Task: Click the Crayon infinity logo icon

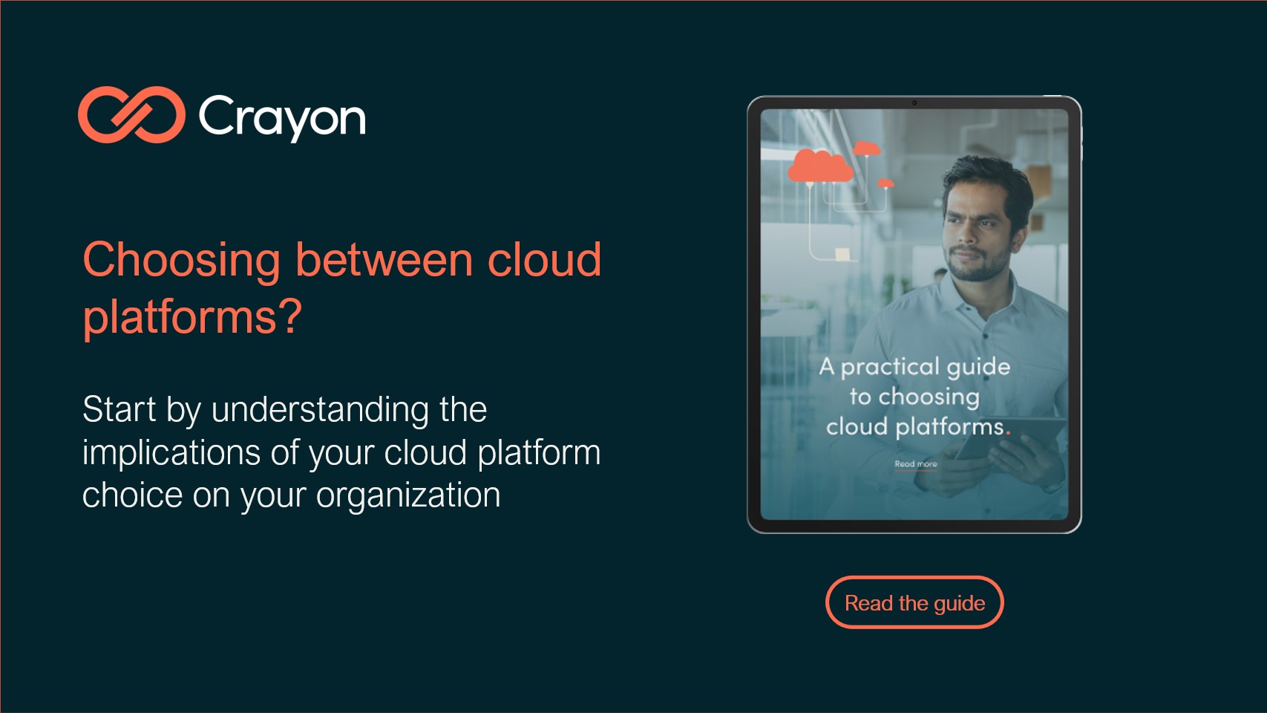Action: 131,115
